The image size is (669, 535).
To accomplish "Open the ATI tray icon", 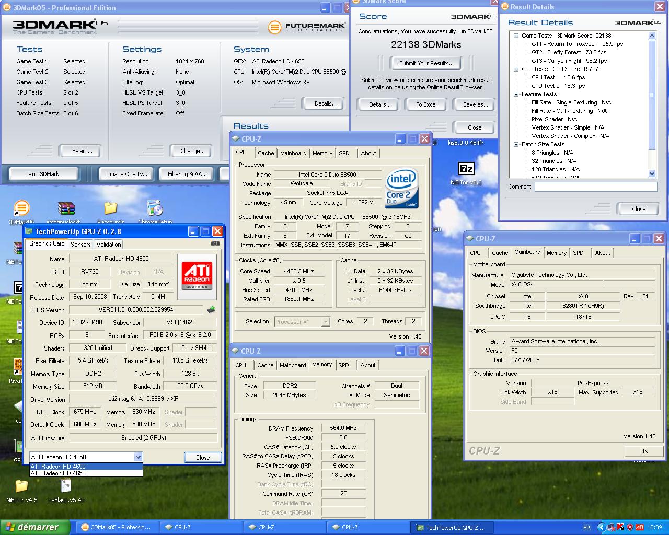I will click(639, 527).
